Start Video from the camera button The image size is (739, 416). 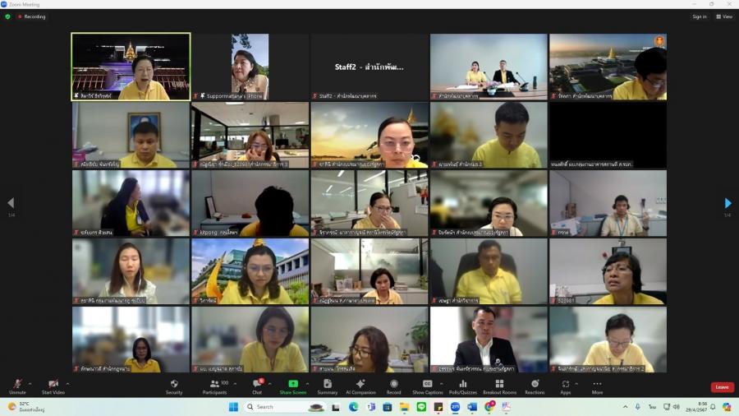tap(53, 386)
